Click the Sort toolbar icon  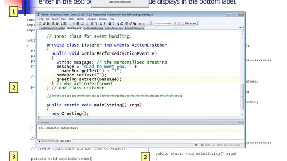pos(117,24)
